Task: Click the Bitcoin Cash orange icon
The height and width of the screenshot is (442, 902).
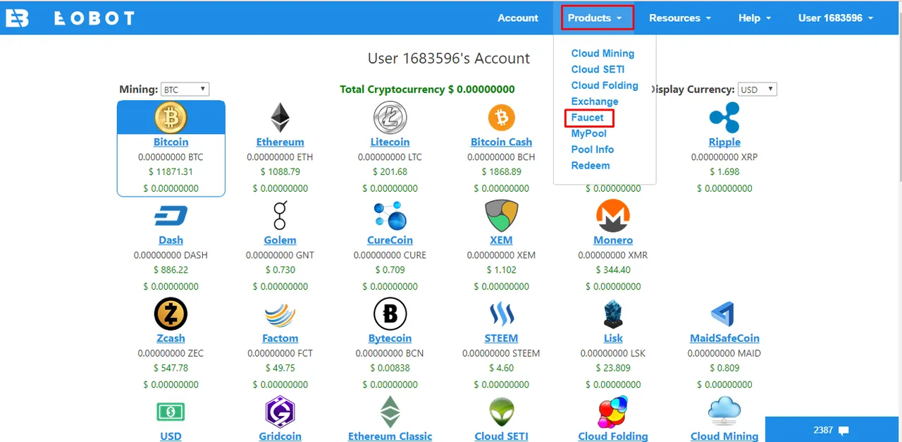Action: tap(502, 117)
